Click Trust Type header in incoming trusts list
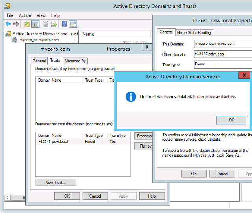This screenshot has height=213, width=252. [95, 136]
